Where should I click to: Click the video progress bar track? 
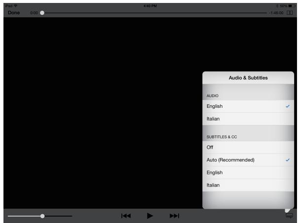coord(153,13)
